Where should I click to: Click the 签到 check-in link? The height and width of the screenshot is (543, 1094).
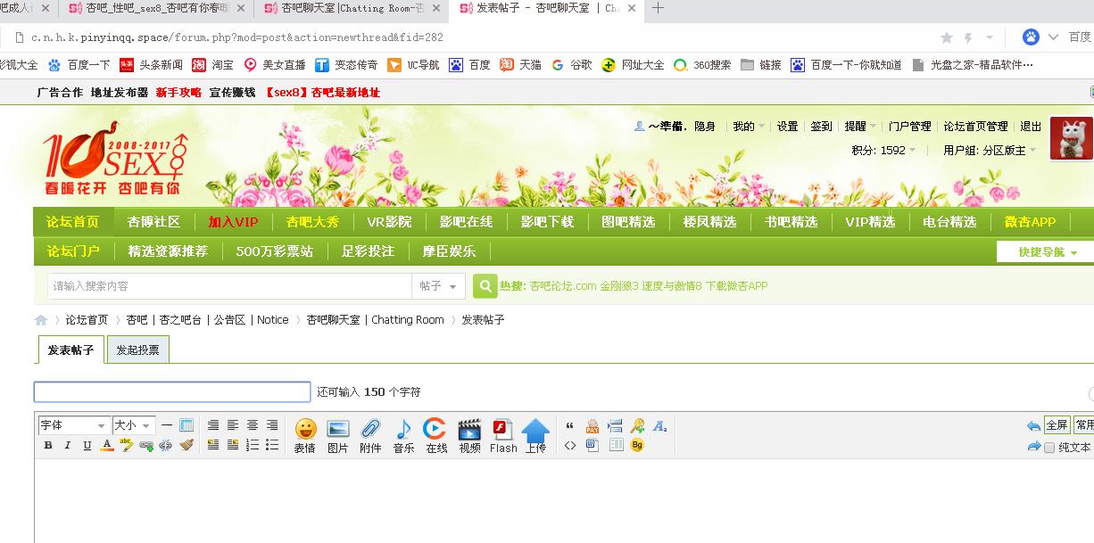click(821, 127)
